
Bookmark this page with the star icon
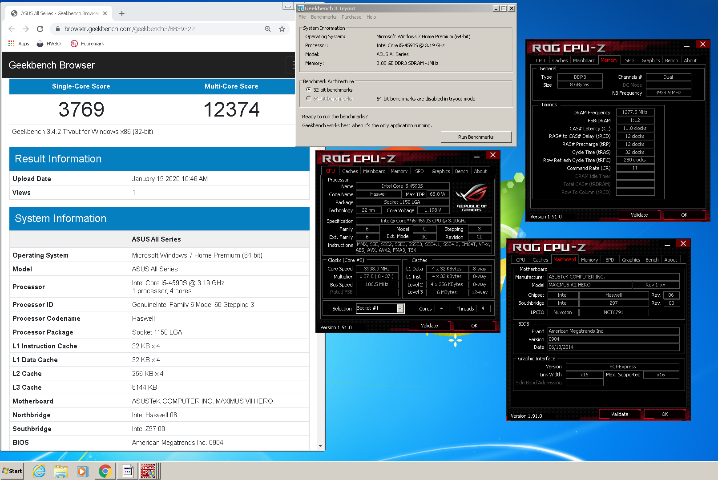[282, 29]
